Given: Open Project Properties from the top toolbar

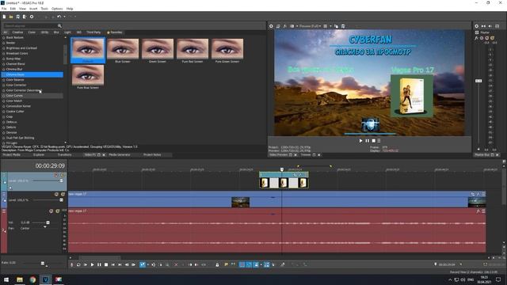Looking at the screenshot, I should (32, 17).
